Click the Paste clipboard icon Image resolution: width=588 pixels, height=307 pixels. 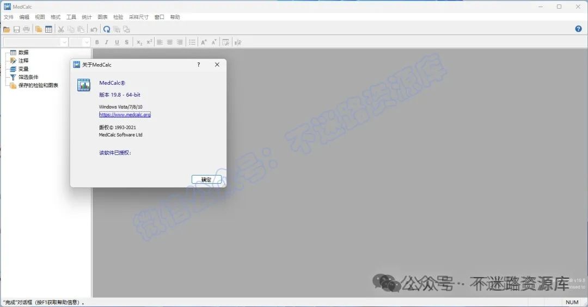tap(81, 29)
